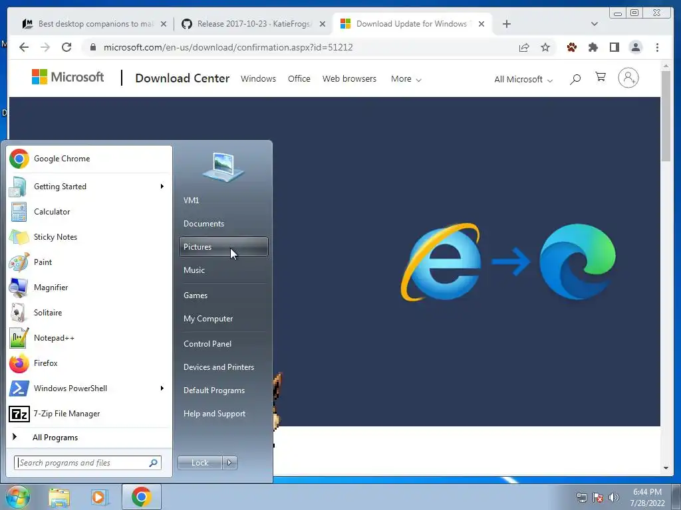Open Windows Explorer from taskbar
Image resolution: width=681 pixels, height=510 pixels.
pos(59,497)
